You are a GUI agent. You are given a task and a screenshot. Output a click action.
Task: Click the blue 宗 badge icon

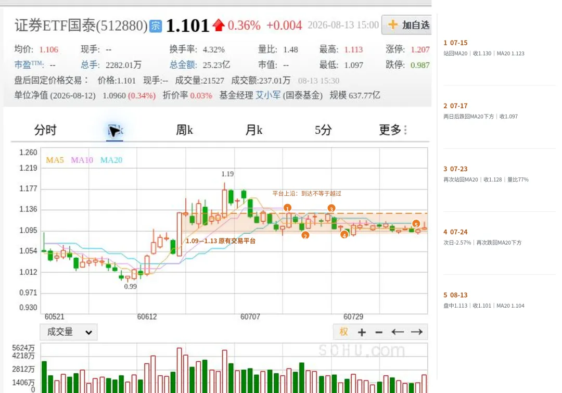coord(156,26)
